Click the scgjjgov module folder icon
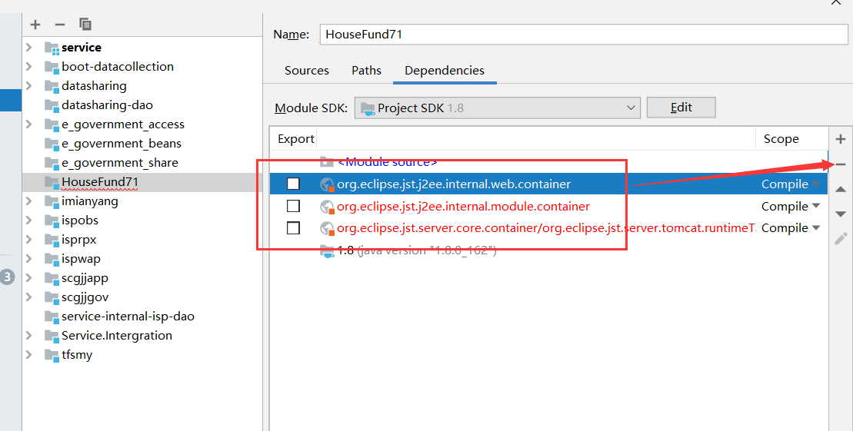This screenshot has height=431, width=853. pyautogui.click(x=52, y=297)
